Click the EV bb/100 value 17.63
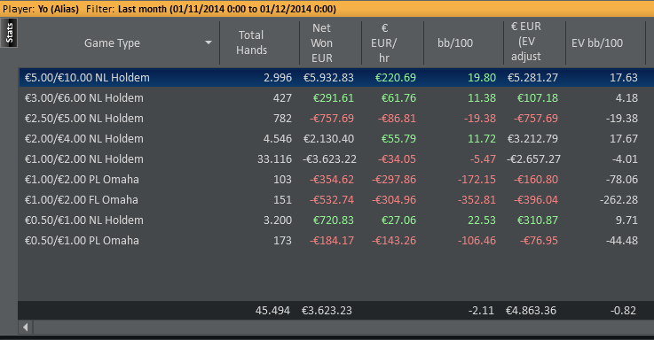Screen dimensions: 654x340 [x=624, y=77]
